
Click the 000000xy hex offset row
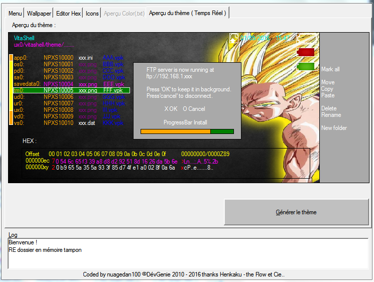pos(37,167)
